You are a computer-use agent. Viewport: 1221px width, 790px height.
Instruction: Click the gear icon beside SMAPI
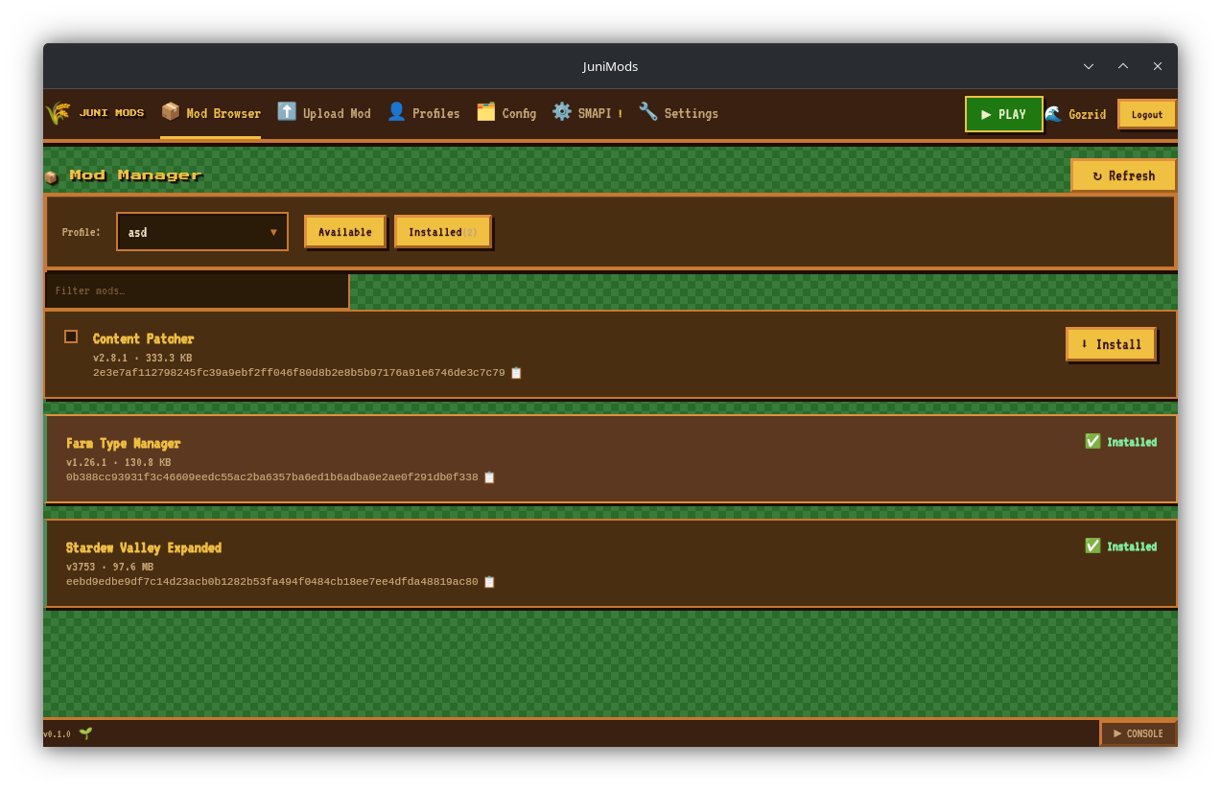(561, 111)
